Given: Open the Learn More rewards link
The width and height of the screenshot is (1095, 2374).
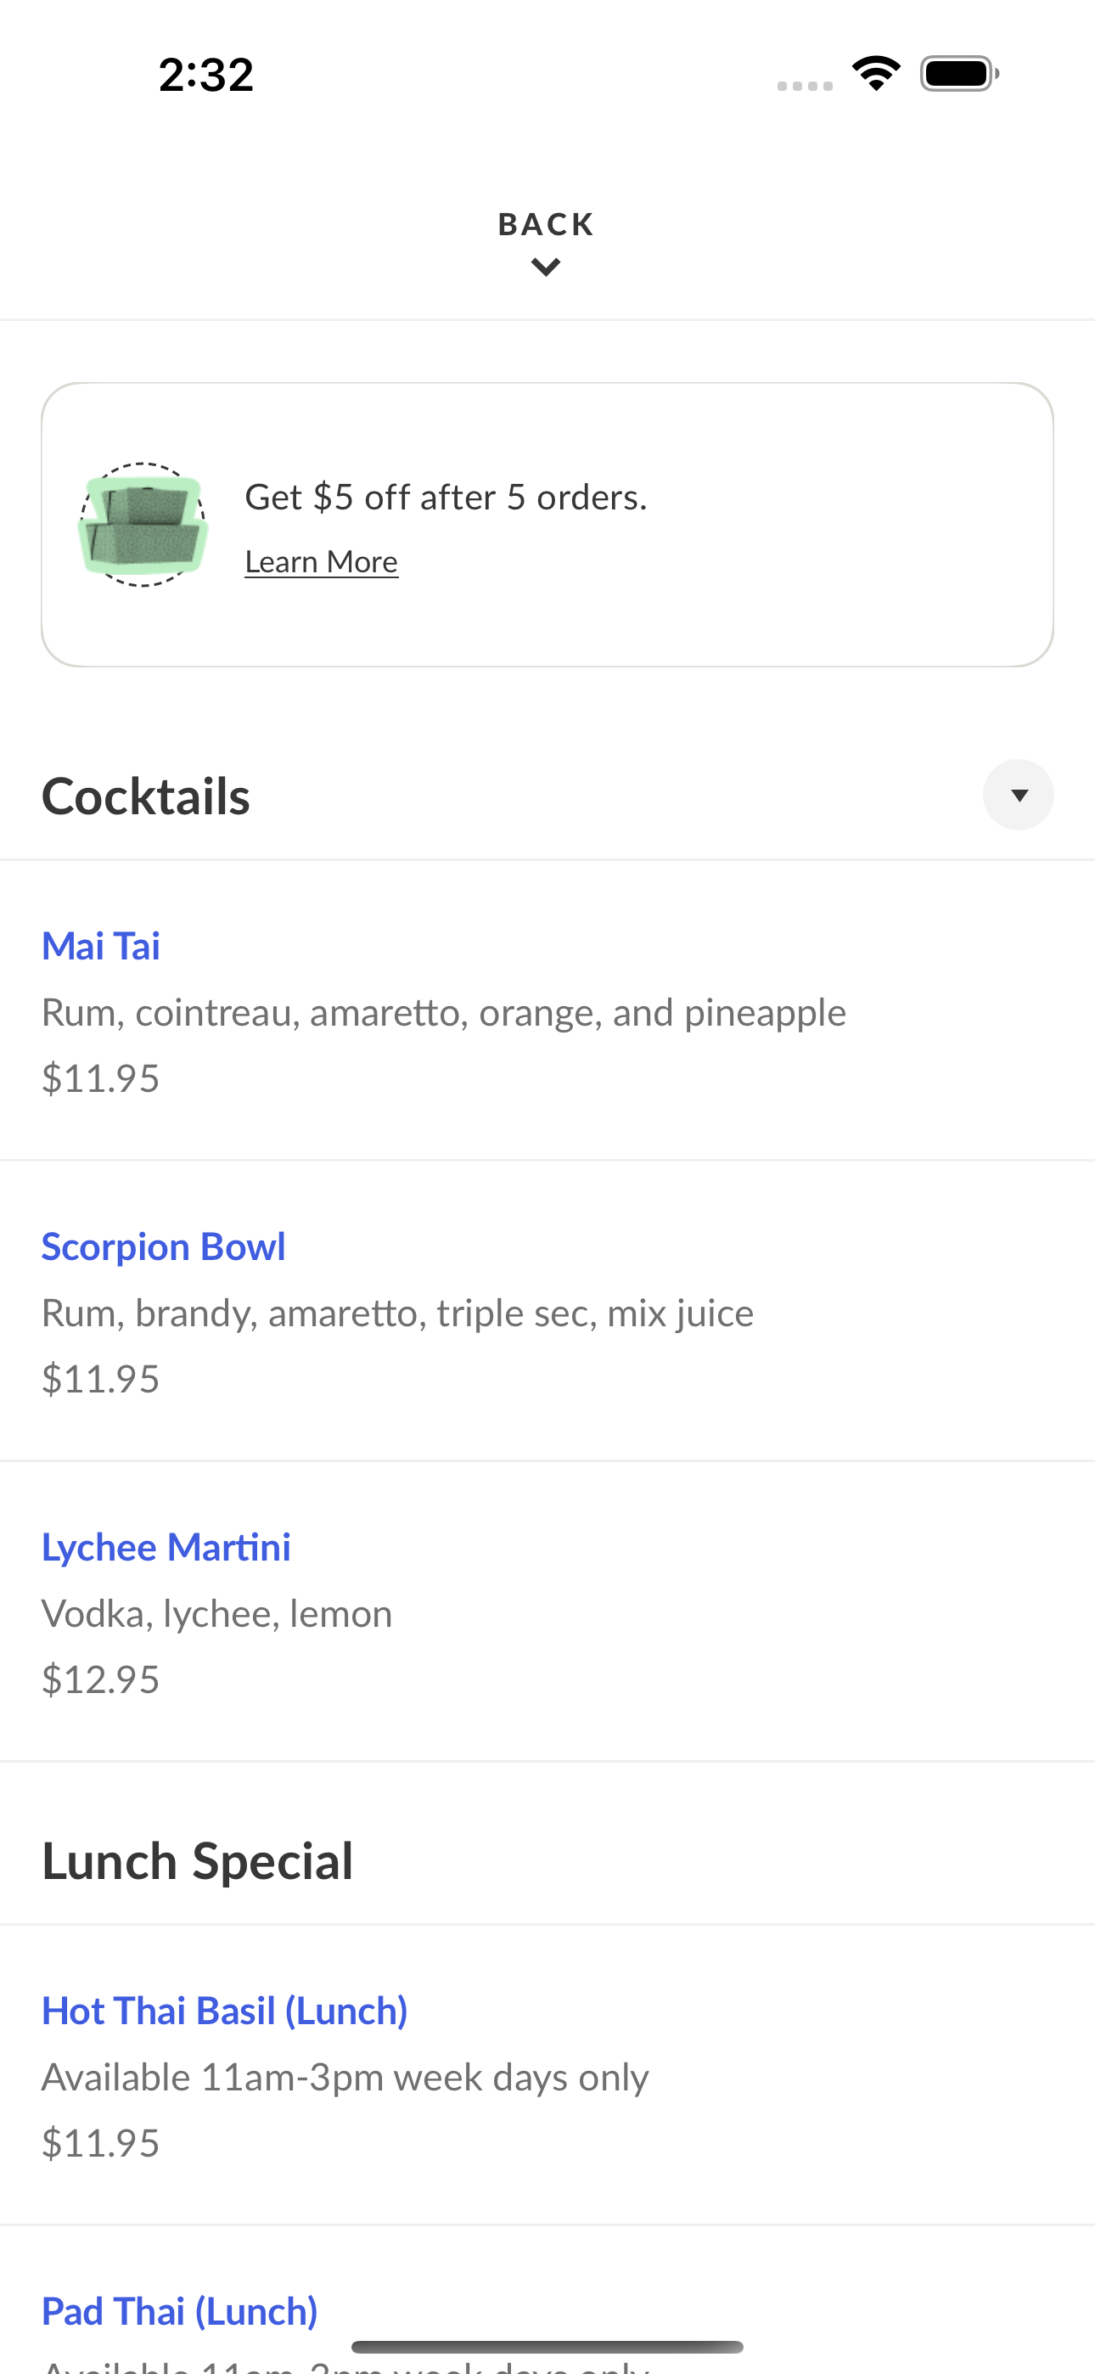Looking at the screenshot, I should click(322, 561).
